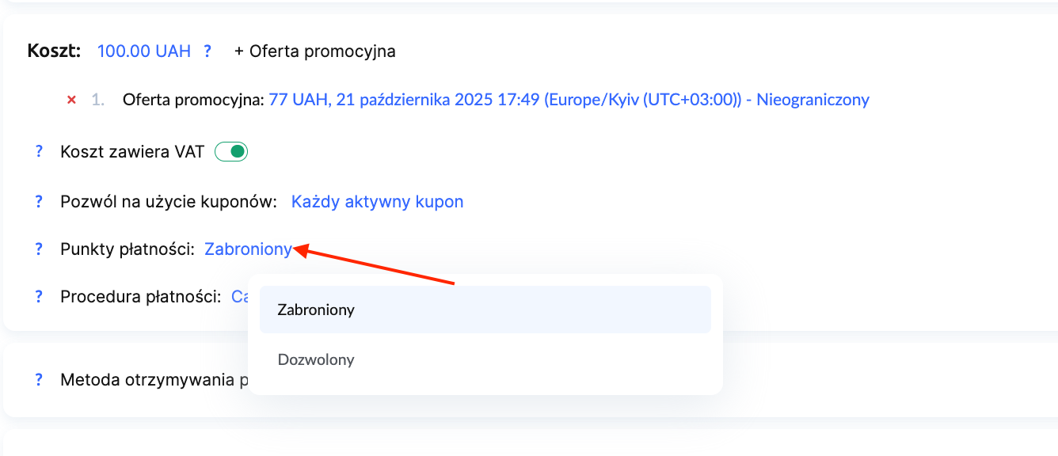Click the promotional offer number 1 marker
The width and height of the screenshot is (1058, 456).
click(x=97, y=100)
